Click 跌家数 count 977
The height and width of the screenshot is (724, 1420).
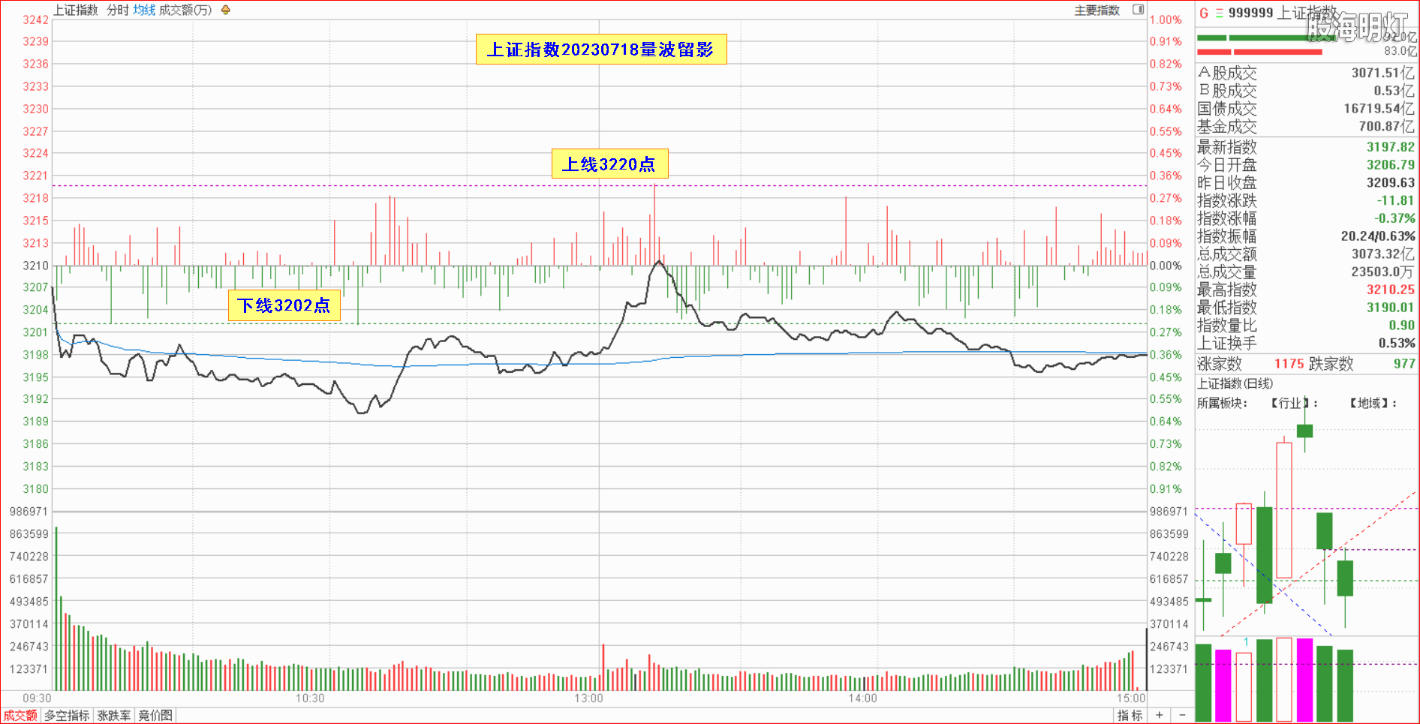[x=1404, y=364]
